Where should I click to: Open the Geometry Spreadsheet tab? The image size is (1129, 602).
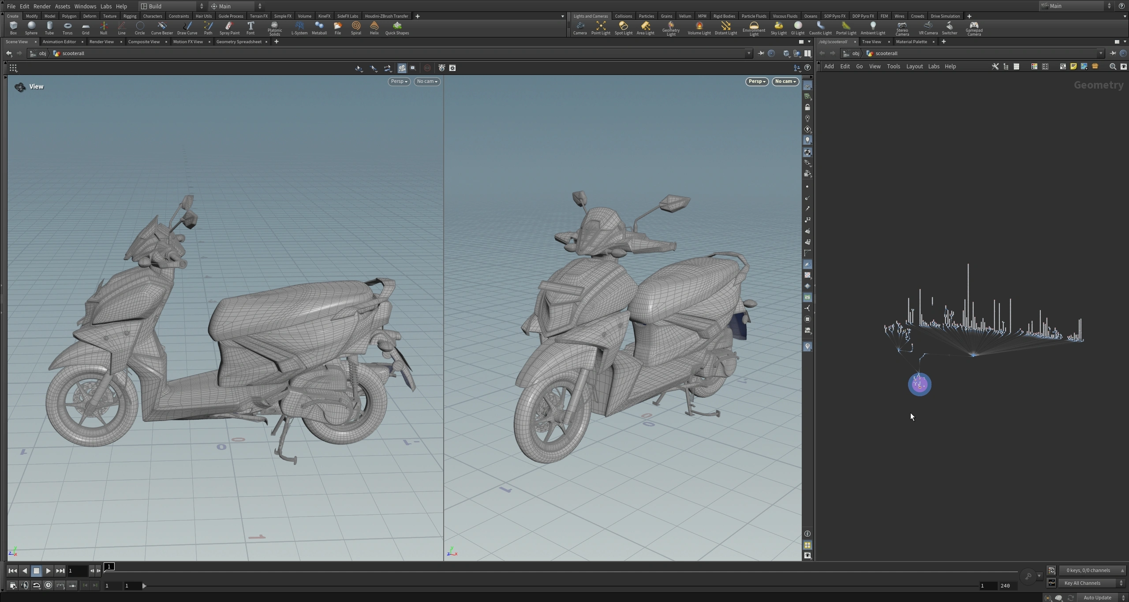(x=239, y=42)
